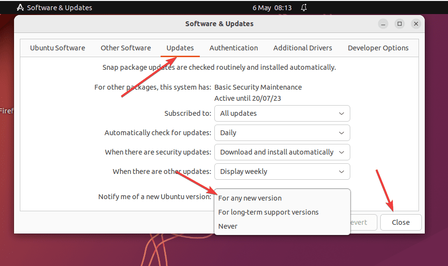This screenshot has height=266, width=448.
Task: Open the notification bell in top bar
Action: pyautogui.click(x=304, y=8)
